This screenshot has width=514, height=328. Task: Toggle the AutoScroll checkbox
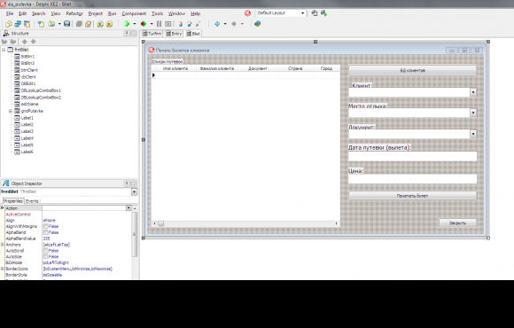pos(46,251)
